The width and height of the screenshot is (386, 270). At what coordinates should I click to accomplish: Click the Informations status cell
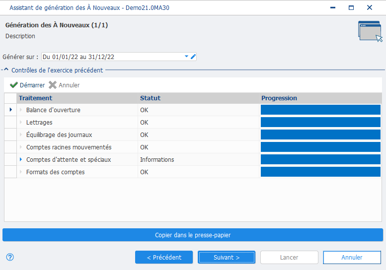[x=198, y=159]
